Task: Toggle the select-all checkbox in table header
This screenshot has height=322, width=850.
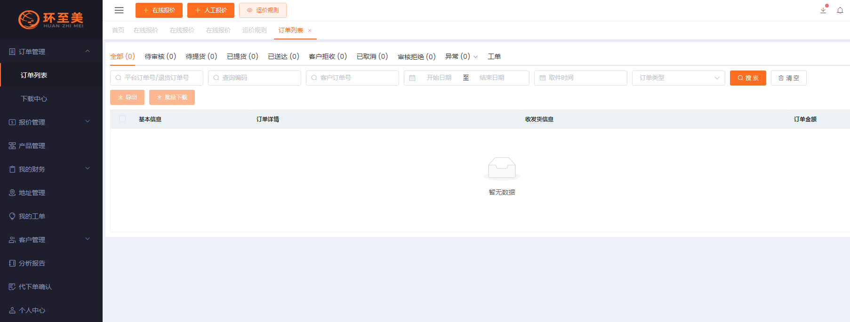Action: pyautogui.click(x=122, y=119)
